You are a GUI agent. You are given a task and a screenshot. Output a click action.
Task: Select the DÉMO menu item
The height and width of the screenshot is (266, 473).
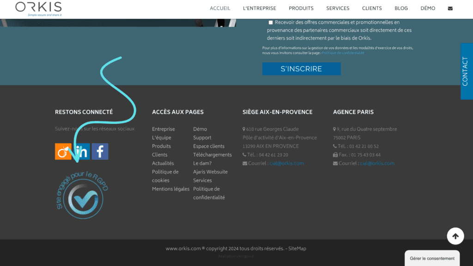pyautogui.click(x=428, y=8)
